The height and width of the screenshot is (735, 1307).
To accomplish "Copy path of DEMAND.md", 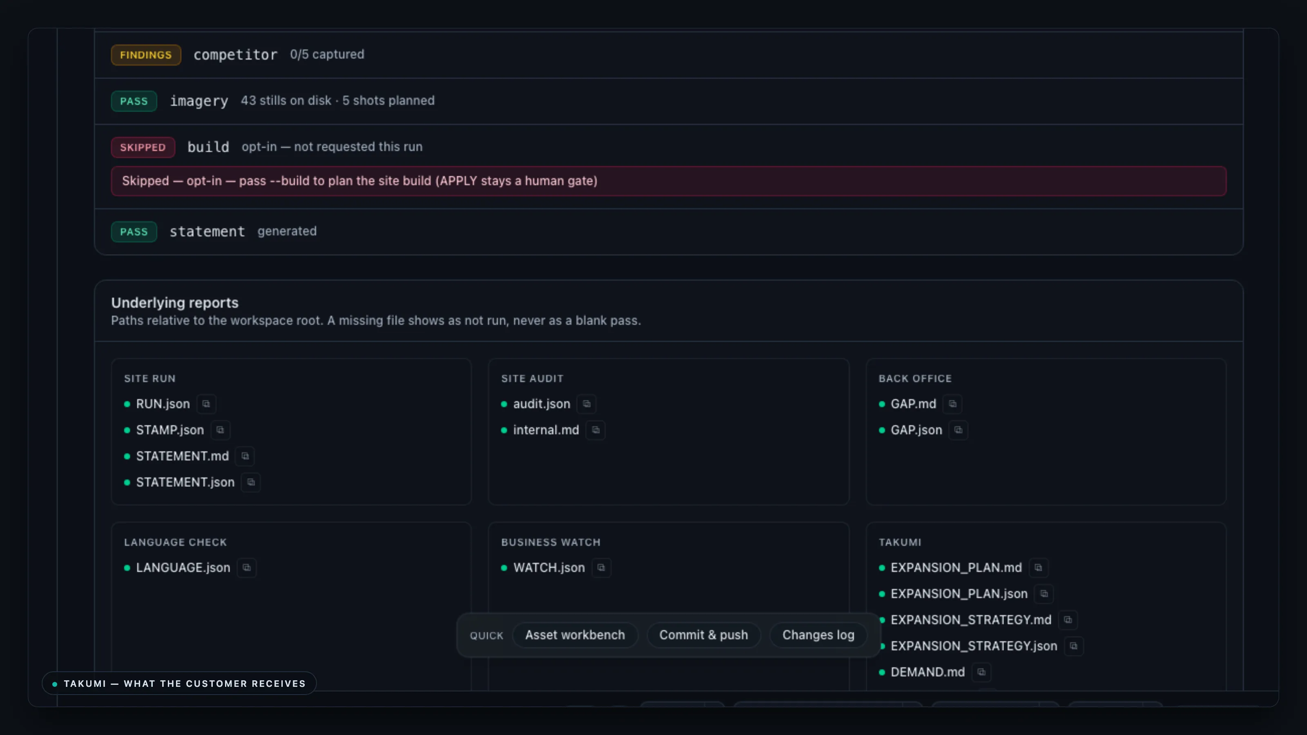I will click(x=981, y=672).
